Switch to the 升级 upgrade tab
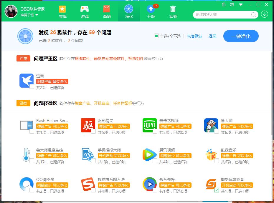 [x=151, y=12]
